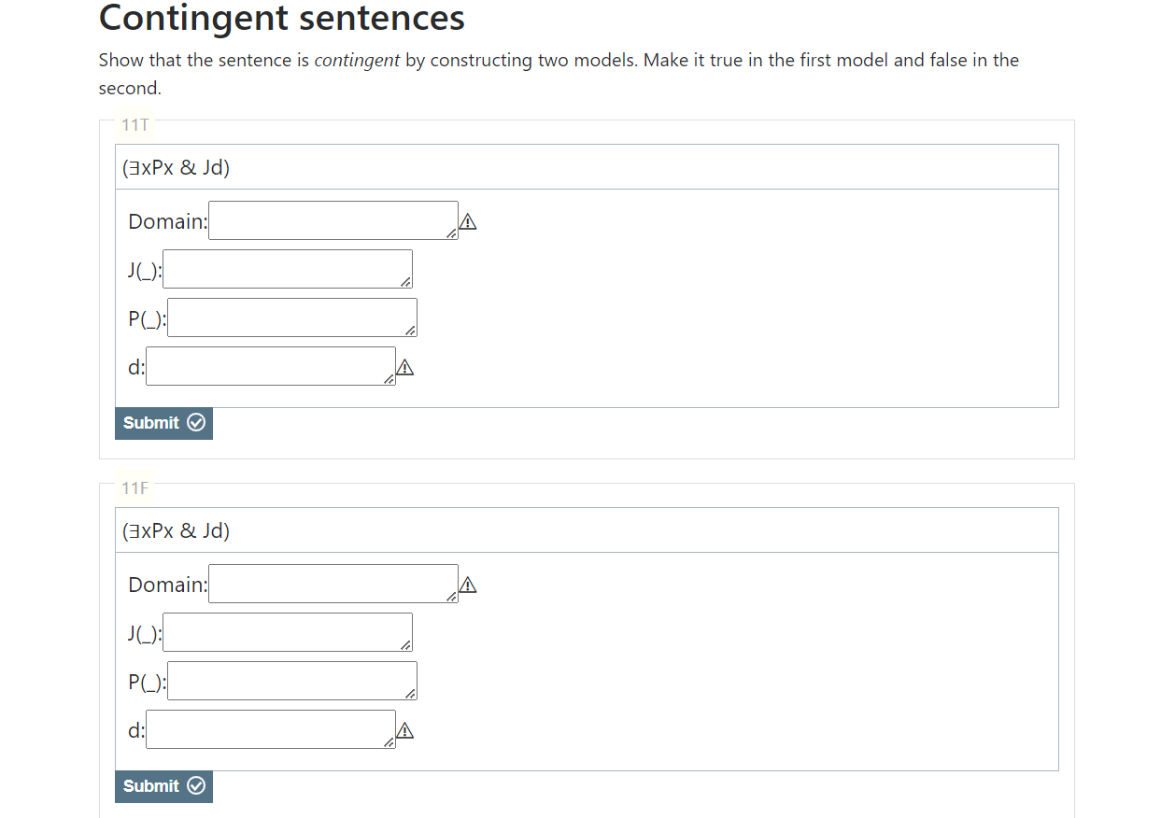
Task: Click the resize grip on 11T Domain textarea
Action: coord(453,235)
